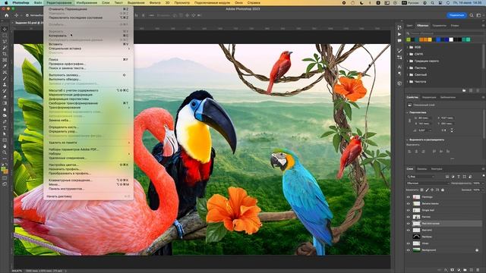This screenshot has height=273, width=486.
Task: Open the search magnifier icon top right
Action: (x=472, y=15)
